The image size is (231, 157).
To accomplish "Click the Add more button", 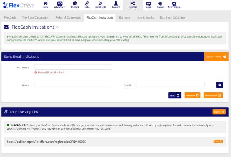I will click(192, 95).
